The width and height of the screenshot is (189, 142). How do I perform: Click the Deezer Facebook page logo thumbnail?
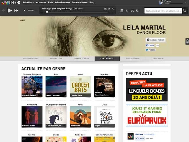pyautogui.click(x=131, y=137)
